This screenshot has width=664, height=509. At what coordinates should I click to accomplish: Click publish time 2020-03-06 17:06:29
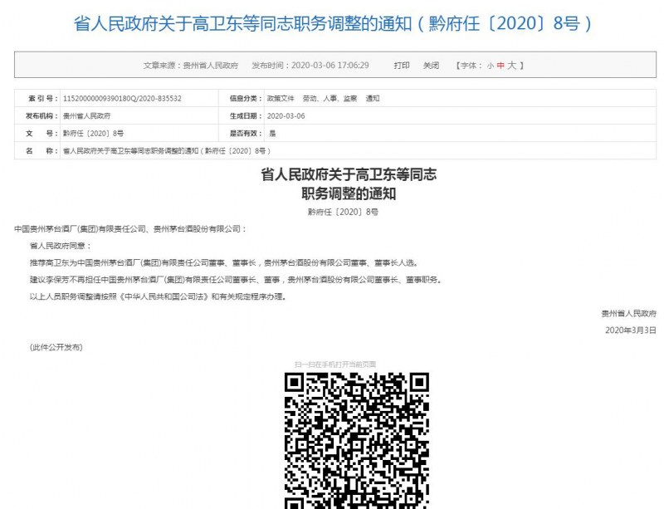[x=330, y=66]
